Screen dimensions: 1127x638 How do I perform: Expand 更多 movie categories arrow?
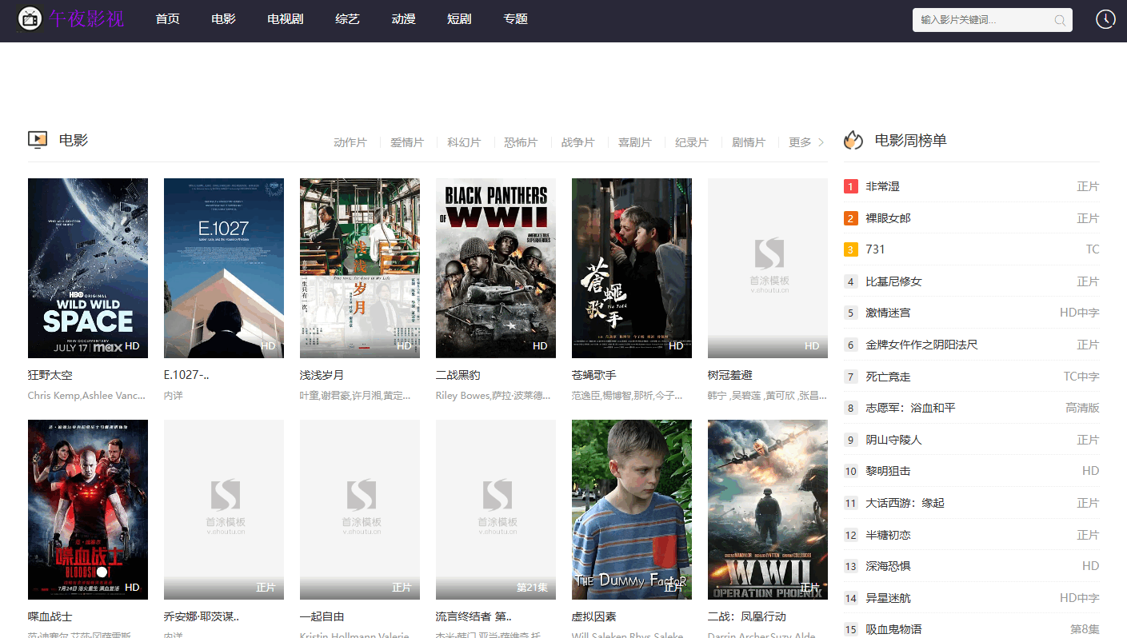820,142
